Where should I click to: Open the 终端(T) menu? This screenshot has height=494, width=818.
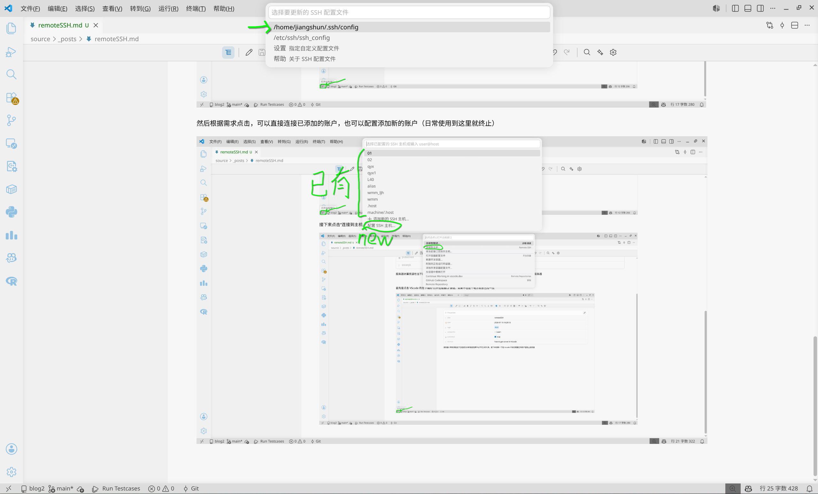coord(196,9)
